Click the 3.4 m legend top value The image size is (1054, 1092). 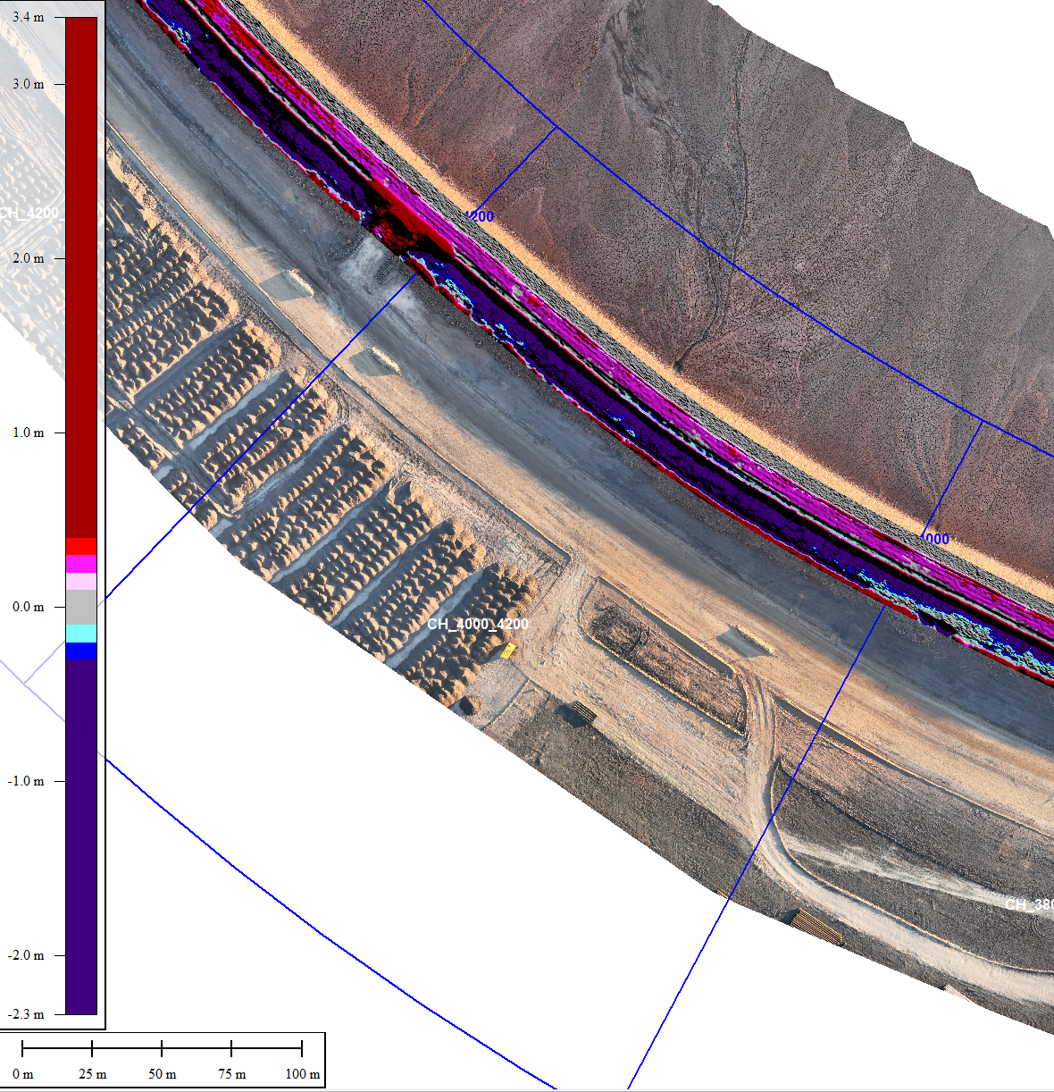coord(28,17)
